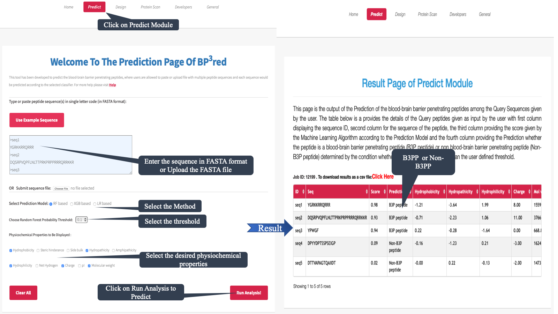Sort by Hydrophobicity using its arrow icon
This screenshot has height=314, width=558.
coord(444,192)
